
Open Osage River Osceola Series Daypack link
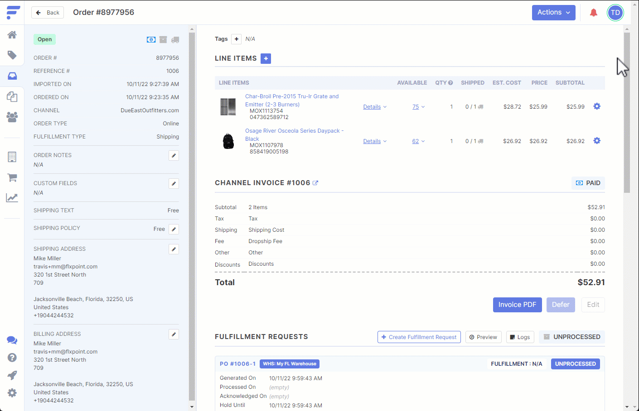coord(294,135)
